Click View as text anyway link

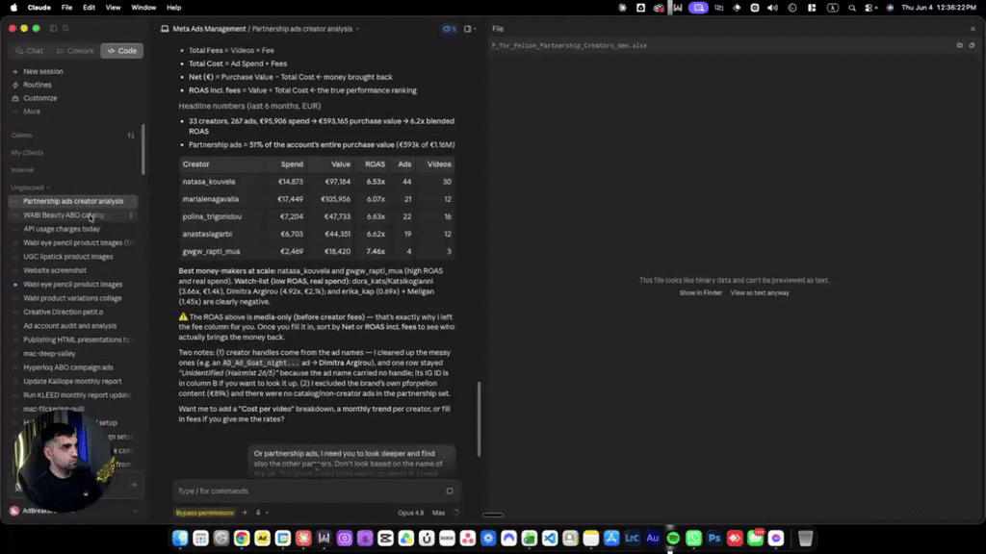[x=760, y=293]
